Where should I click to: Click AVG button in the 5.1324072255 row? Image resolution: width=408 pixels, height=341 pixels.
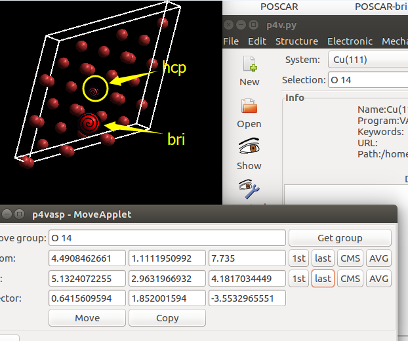coord(378,278)
